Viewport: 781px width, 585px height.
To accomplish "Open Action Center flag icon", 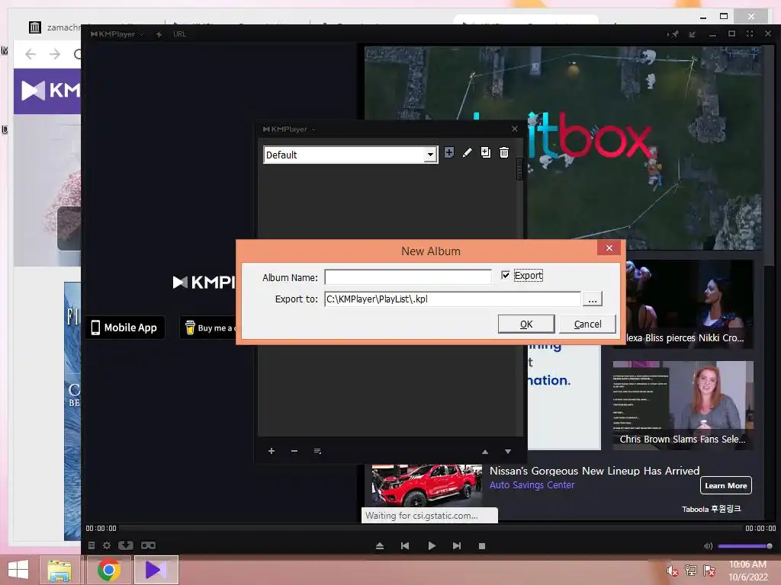I will point(709,571).
